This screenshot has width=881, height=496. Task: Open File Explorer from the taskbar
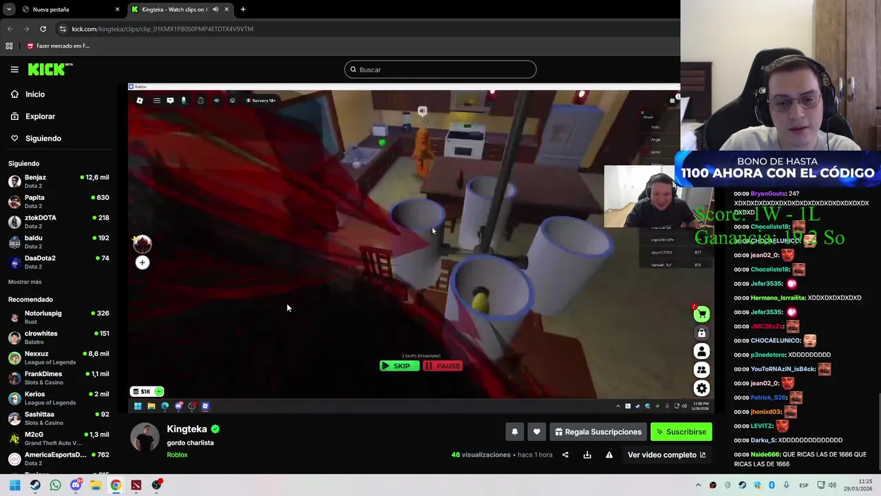(96, 485)
